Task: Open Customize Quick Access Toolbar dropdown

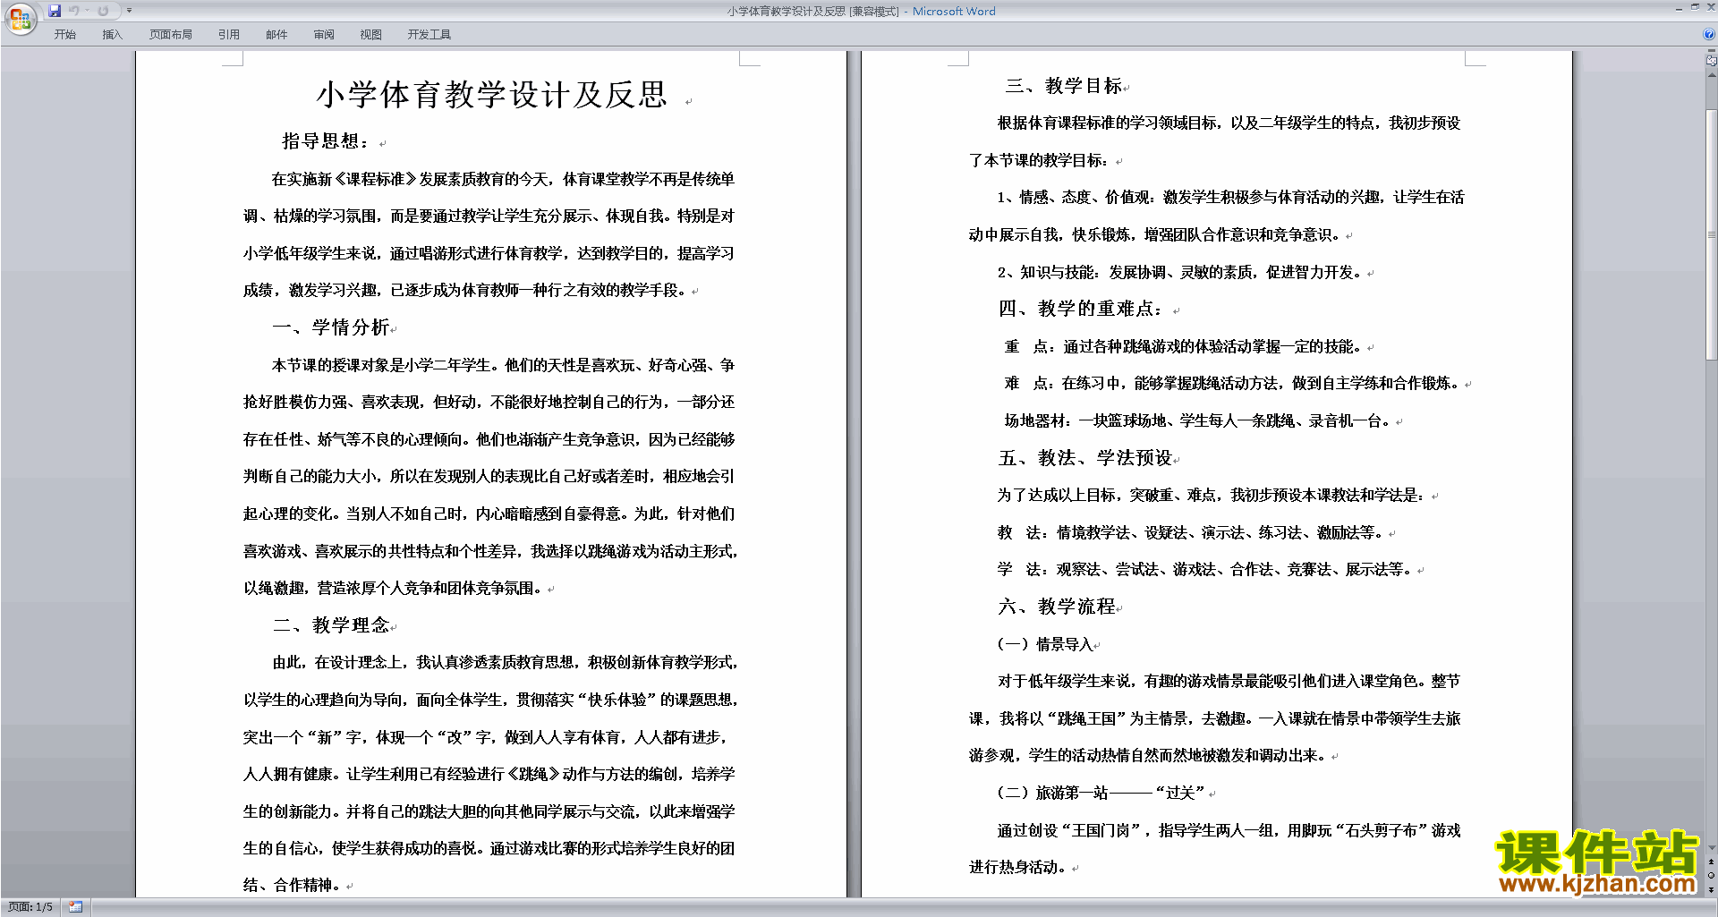Action: 129,11
